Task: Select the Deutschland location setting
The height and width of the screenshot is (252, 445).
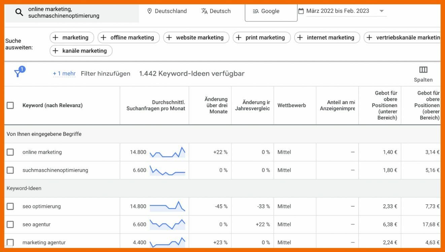Action: coord(170,11)
